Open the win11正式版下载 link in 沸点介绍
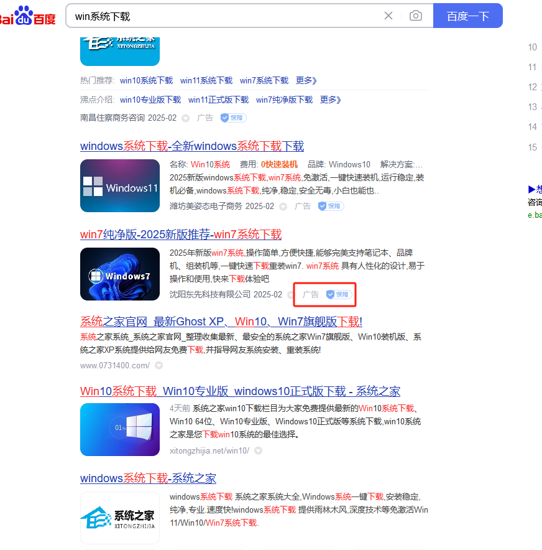Image resolution: width=542 pixels, height=550 pixels. [x=218, y=100]
